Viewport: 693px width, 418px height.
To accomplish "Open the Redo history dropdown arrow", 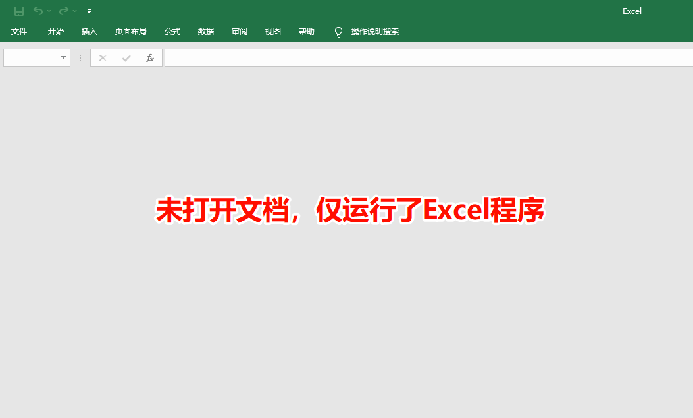I will point(74,11).
